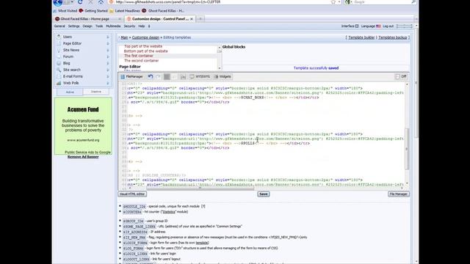Go to the Customize design breadcrumb link
The width and height of the screenshot is (470, 264).
tap(145, 37)
